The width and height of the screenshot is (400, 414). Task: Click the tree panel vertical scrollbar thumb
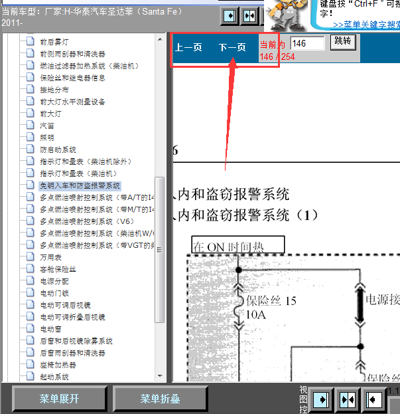coord(159,249)
